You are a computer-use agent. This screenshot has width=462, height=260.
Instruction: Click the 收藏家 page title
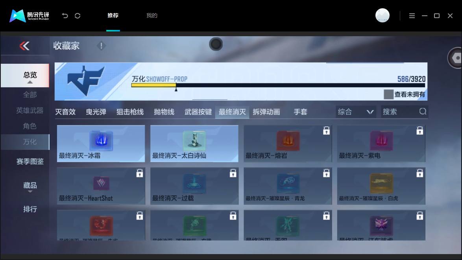pos(66,46)
